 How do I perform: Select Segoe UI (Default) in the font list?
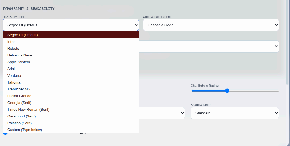(x=71, y=35)
